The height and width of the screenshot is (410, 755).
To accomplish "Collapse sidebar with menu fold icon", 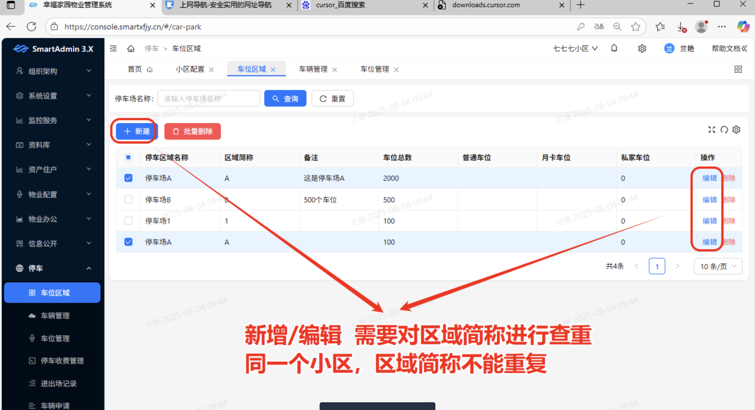I will (113, 48).
